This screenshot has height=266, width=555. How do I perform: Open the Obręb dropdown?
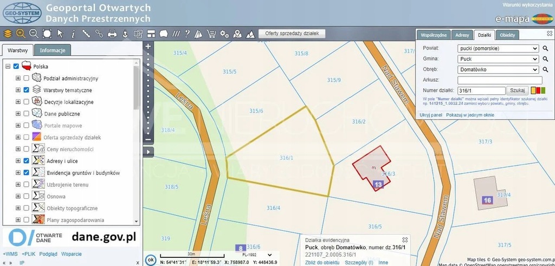498,70
